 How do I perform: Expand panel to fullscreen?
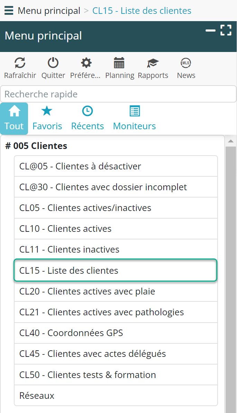coord(226,30)
